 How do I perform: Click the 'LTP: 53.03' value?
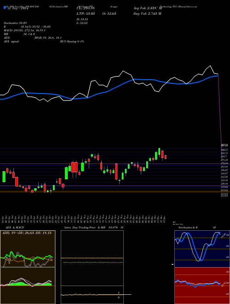[x=86, y=13]
